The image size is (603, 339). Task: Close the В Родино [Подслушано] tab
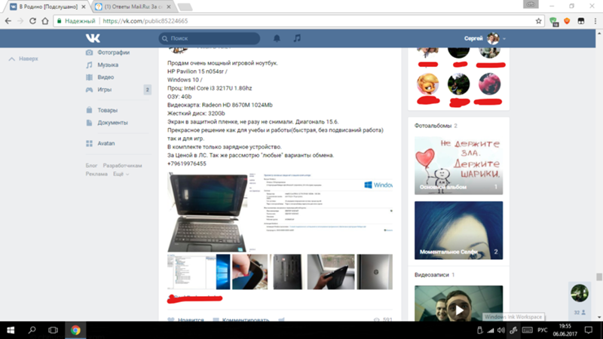[x=84, y=7]
